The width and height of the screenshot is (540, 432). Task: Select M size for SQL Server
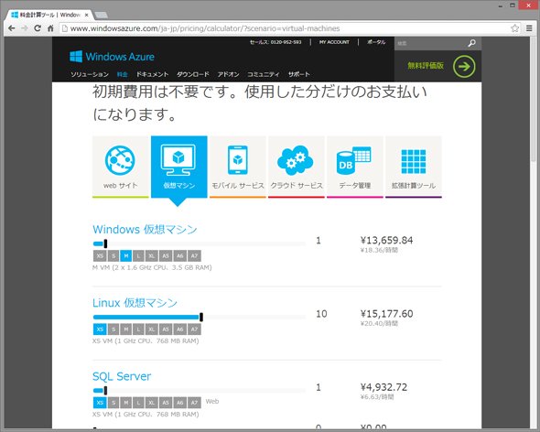[x=126, y=403]
